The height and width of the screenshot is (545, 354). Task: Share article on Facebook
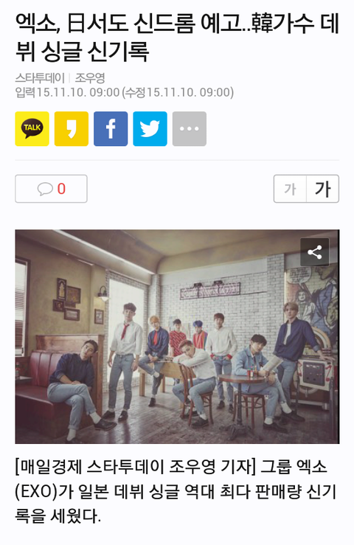click(111, 128)
